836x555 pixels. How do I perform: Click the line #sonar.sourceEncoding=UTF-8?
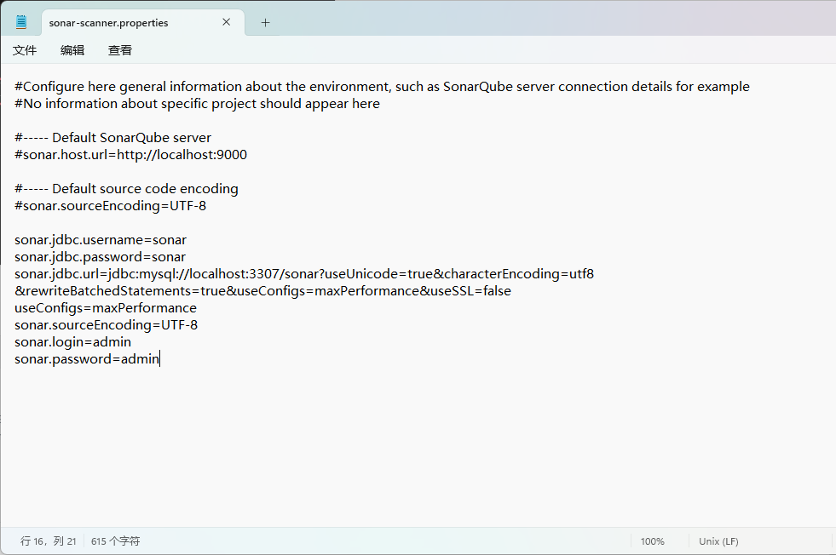(111, 206)
